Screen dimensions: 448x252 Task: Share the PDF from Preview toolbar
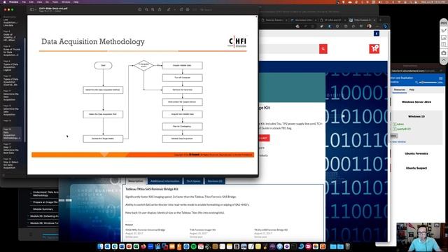point(160,9)
